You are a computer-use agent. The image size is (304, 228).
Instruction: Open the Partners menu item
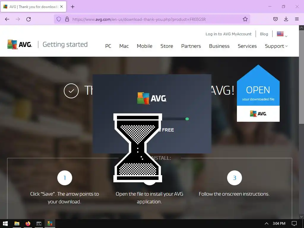tap(191, 46)
